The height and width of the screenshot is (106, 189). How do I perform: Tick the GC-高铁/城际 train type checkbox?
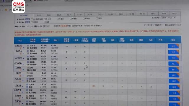tap(32, 19)
